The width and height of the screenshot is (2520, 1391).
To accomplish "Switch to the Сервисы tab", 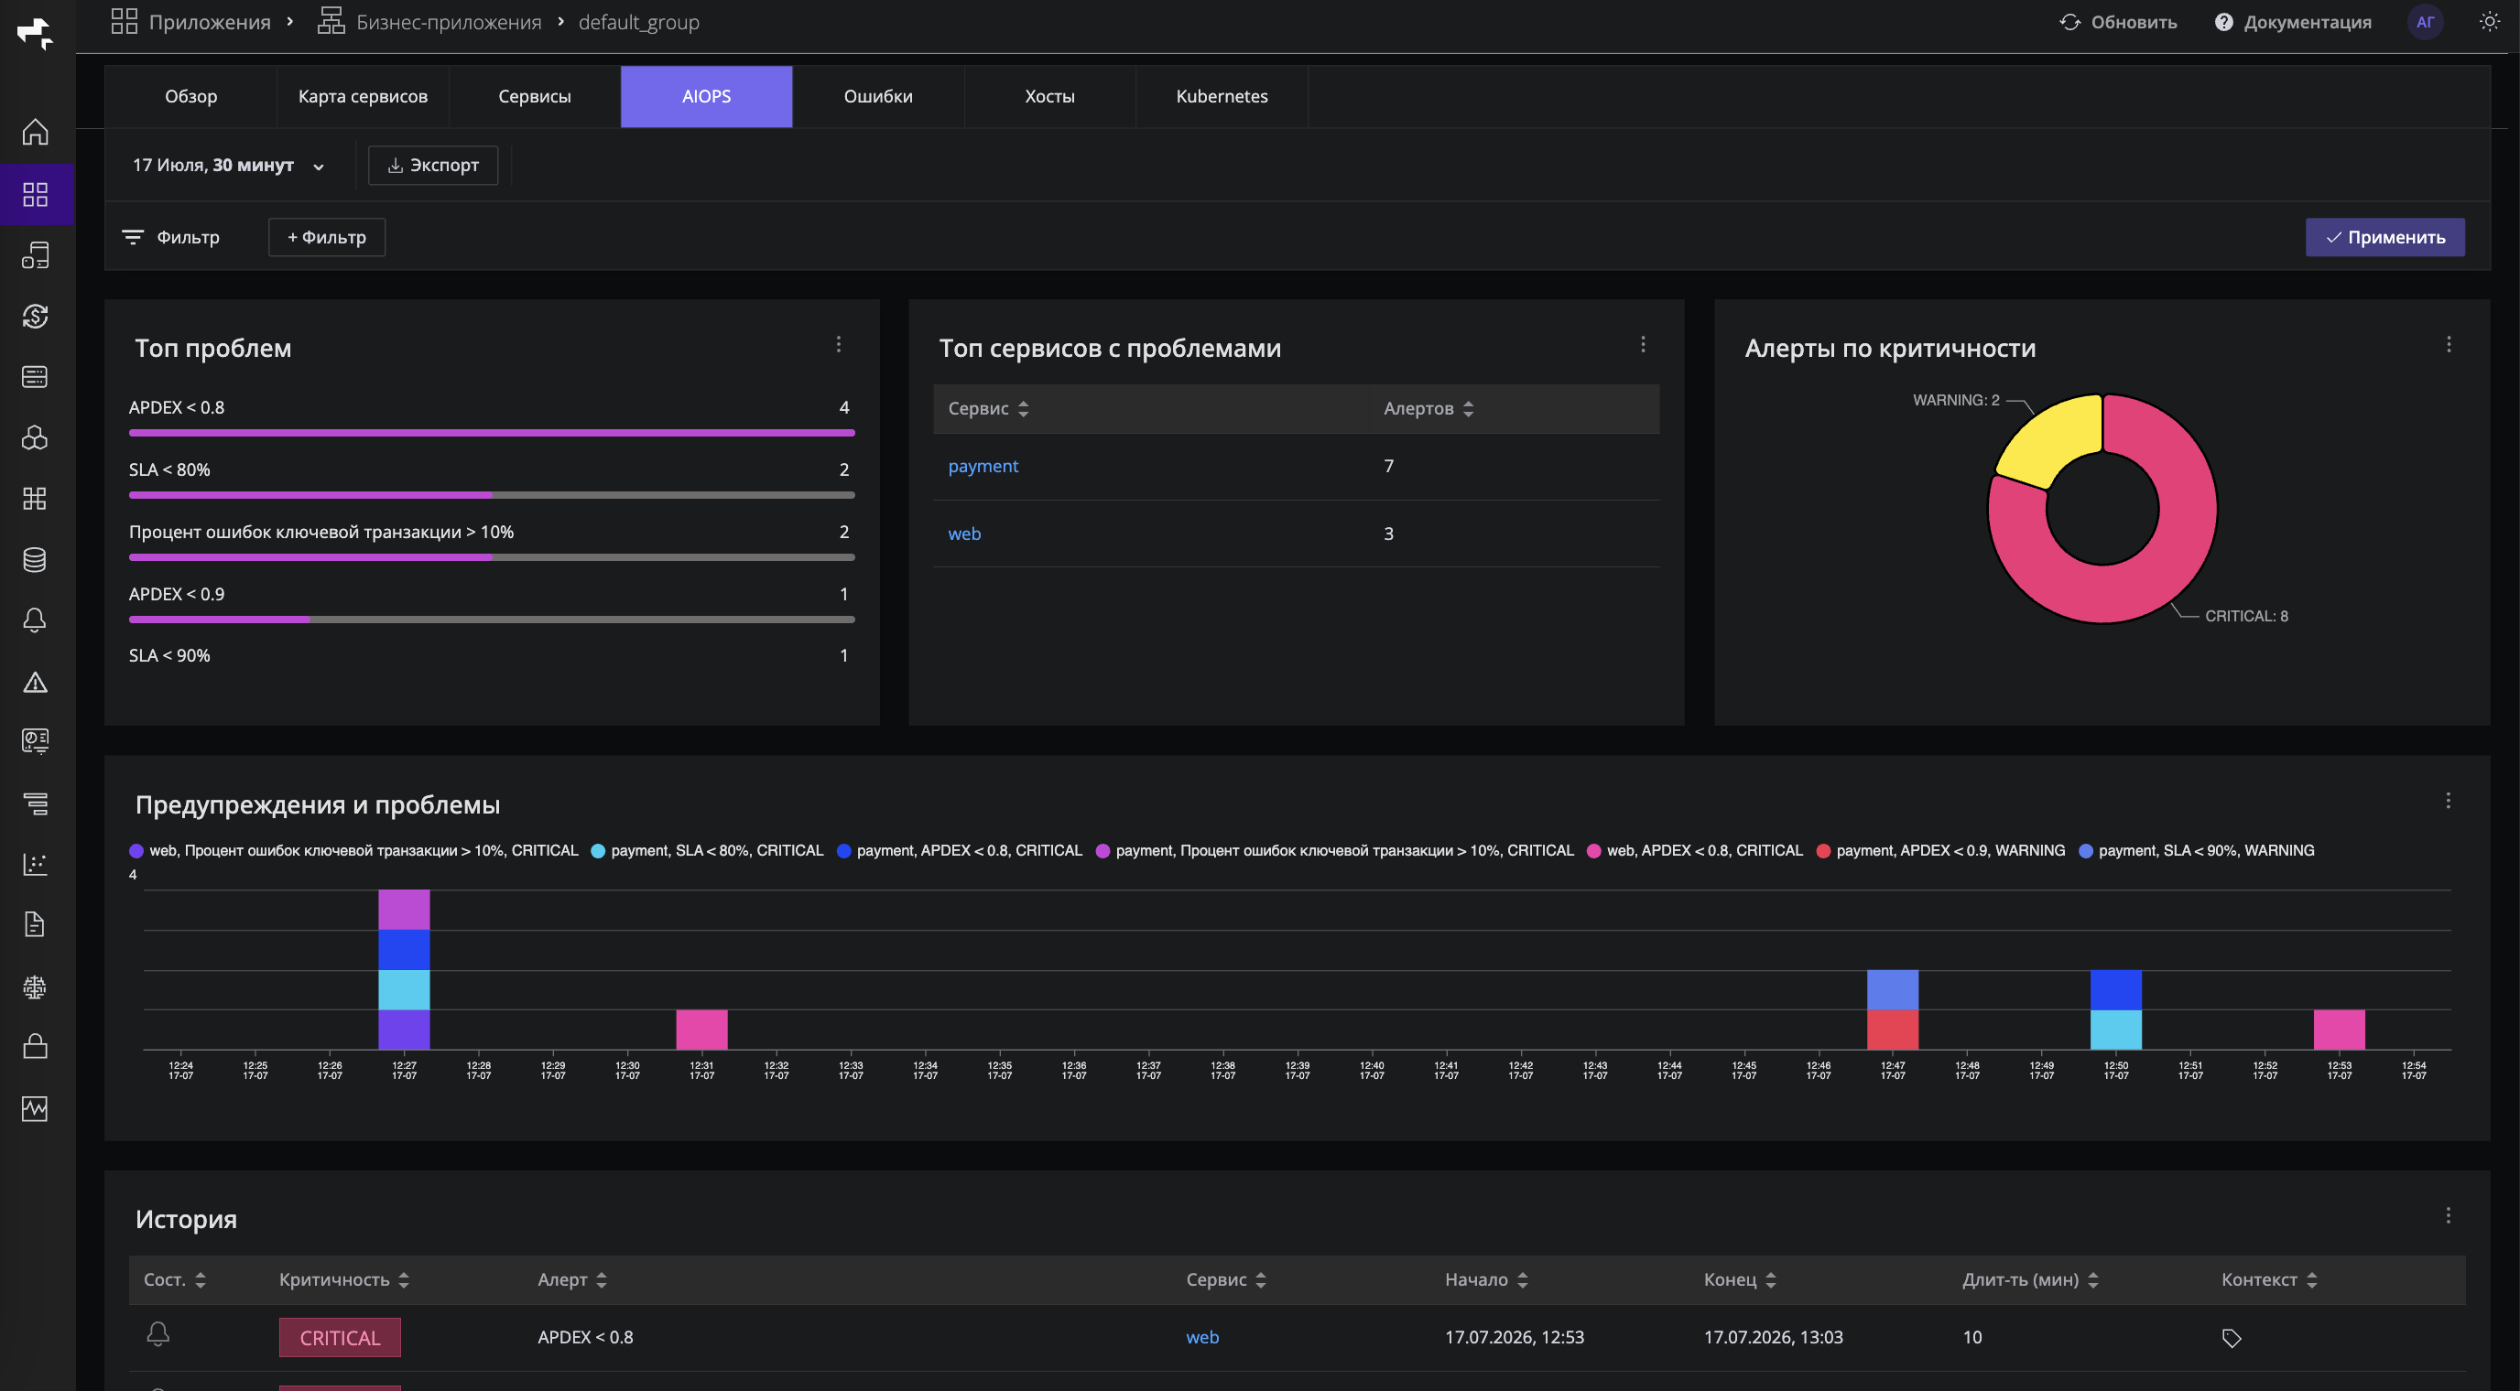I will click(534, 96).
